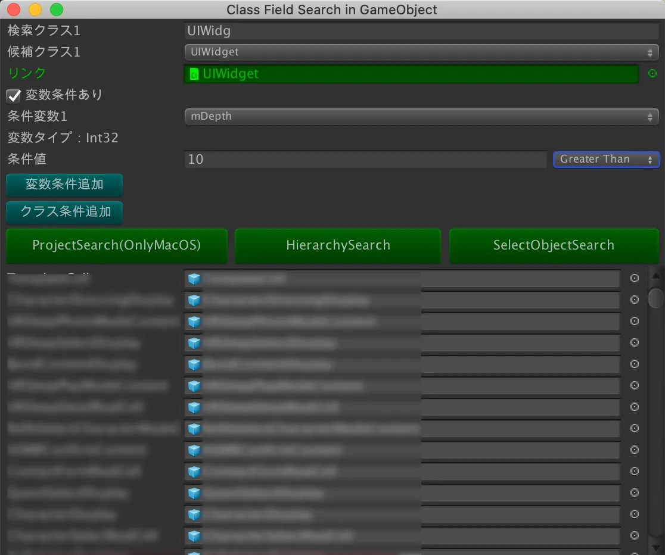665x555 pixels.
Task: Open the 候補クラス1 UIWidget dropdown
Action: 421,52
